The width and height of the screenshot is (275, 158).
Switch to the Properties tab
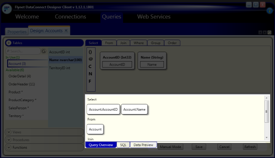[x=17, y=32]
